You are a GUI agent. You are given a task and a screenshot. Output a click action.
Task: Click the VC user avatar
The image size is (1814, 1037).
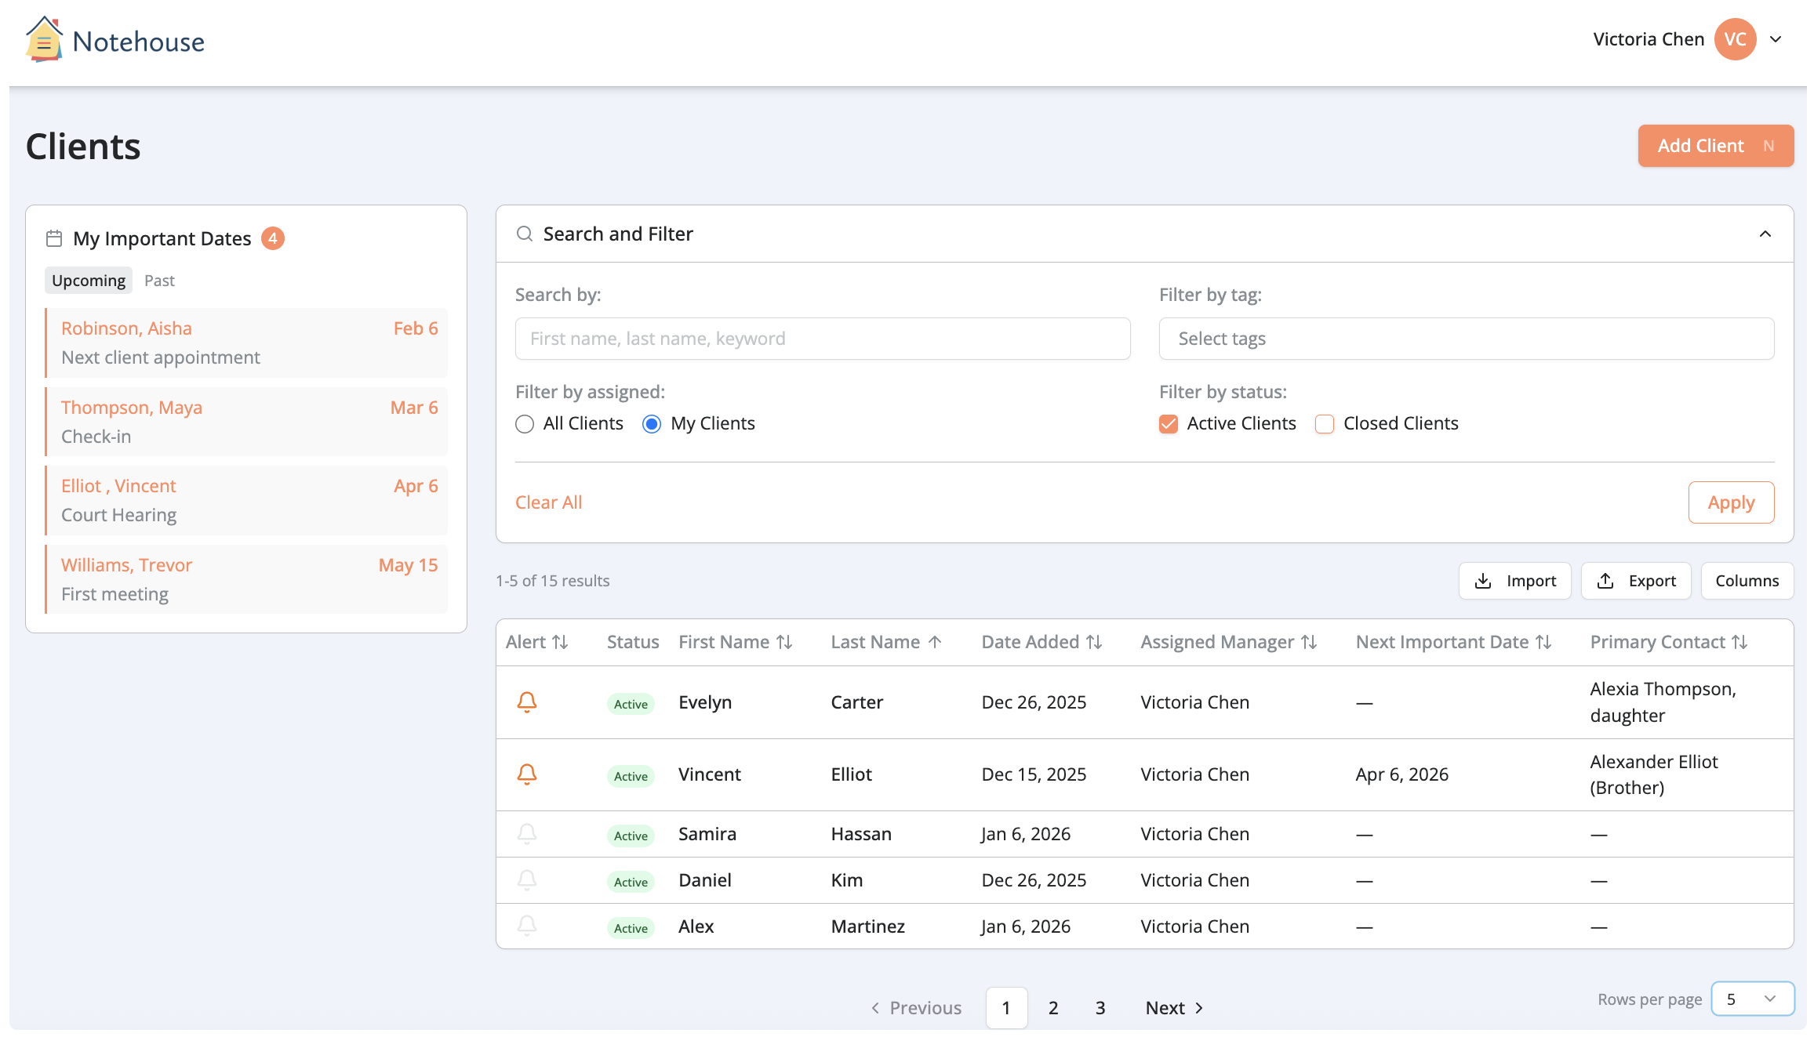click(1735, 39)
